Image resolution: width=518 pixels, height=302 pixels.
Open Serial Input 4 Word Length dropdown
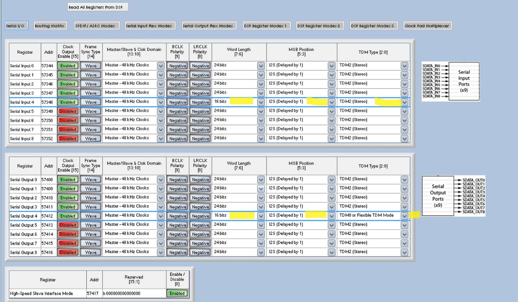coord(261,102)
